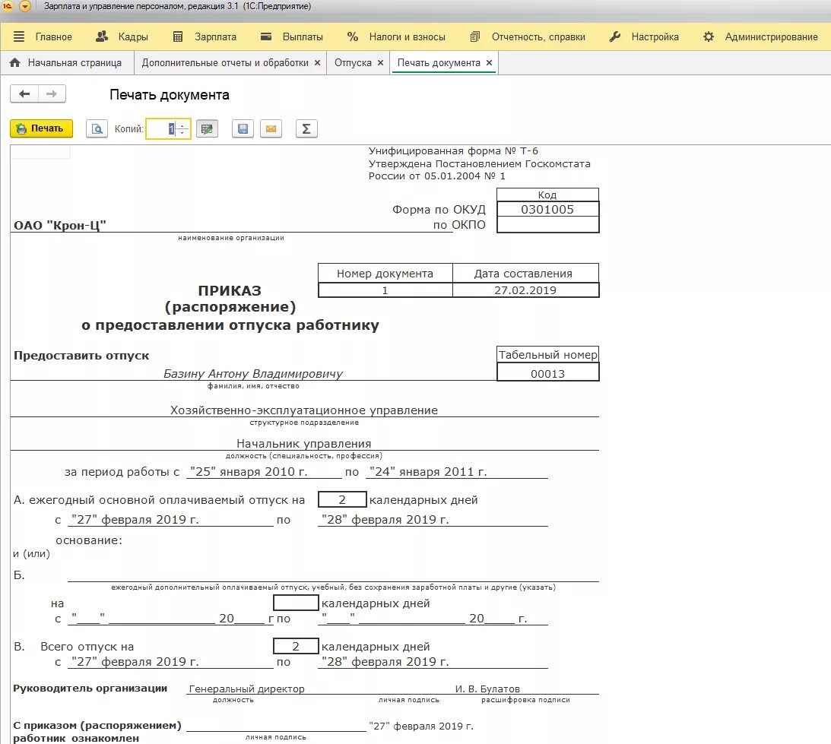831x744 pixels.
Task: Click the OKUD code cell 0301005
Action: 547,209
